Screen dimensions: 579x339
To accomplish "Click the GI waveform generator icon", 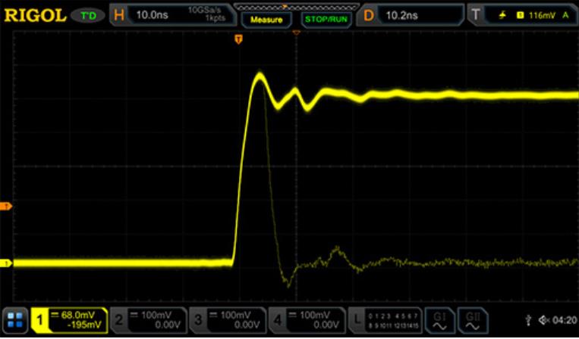I will click(x=440, y=321).
